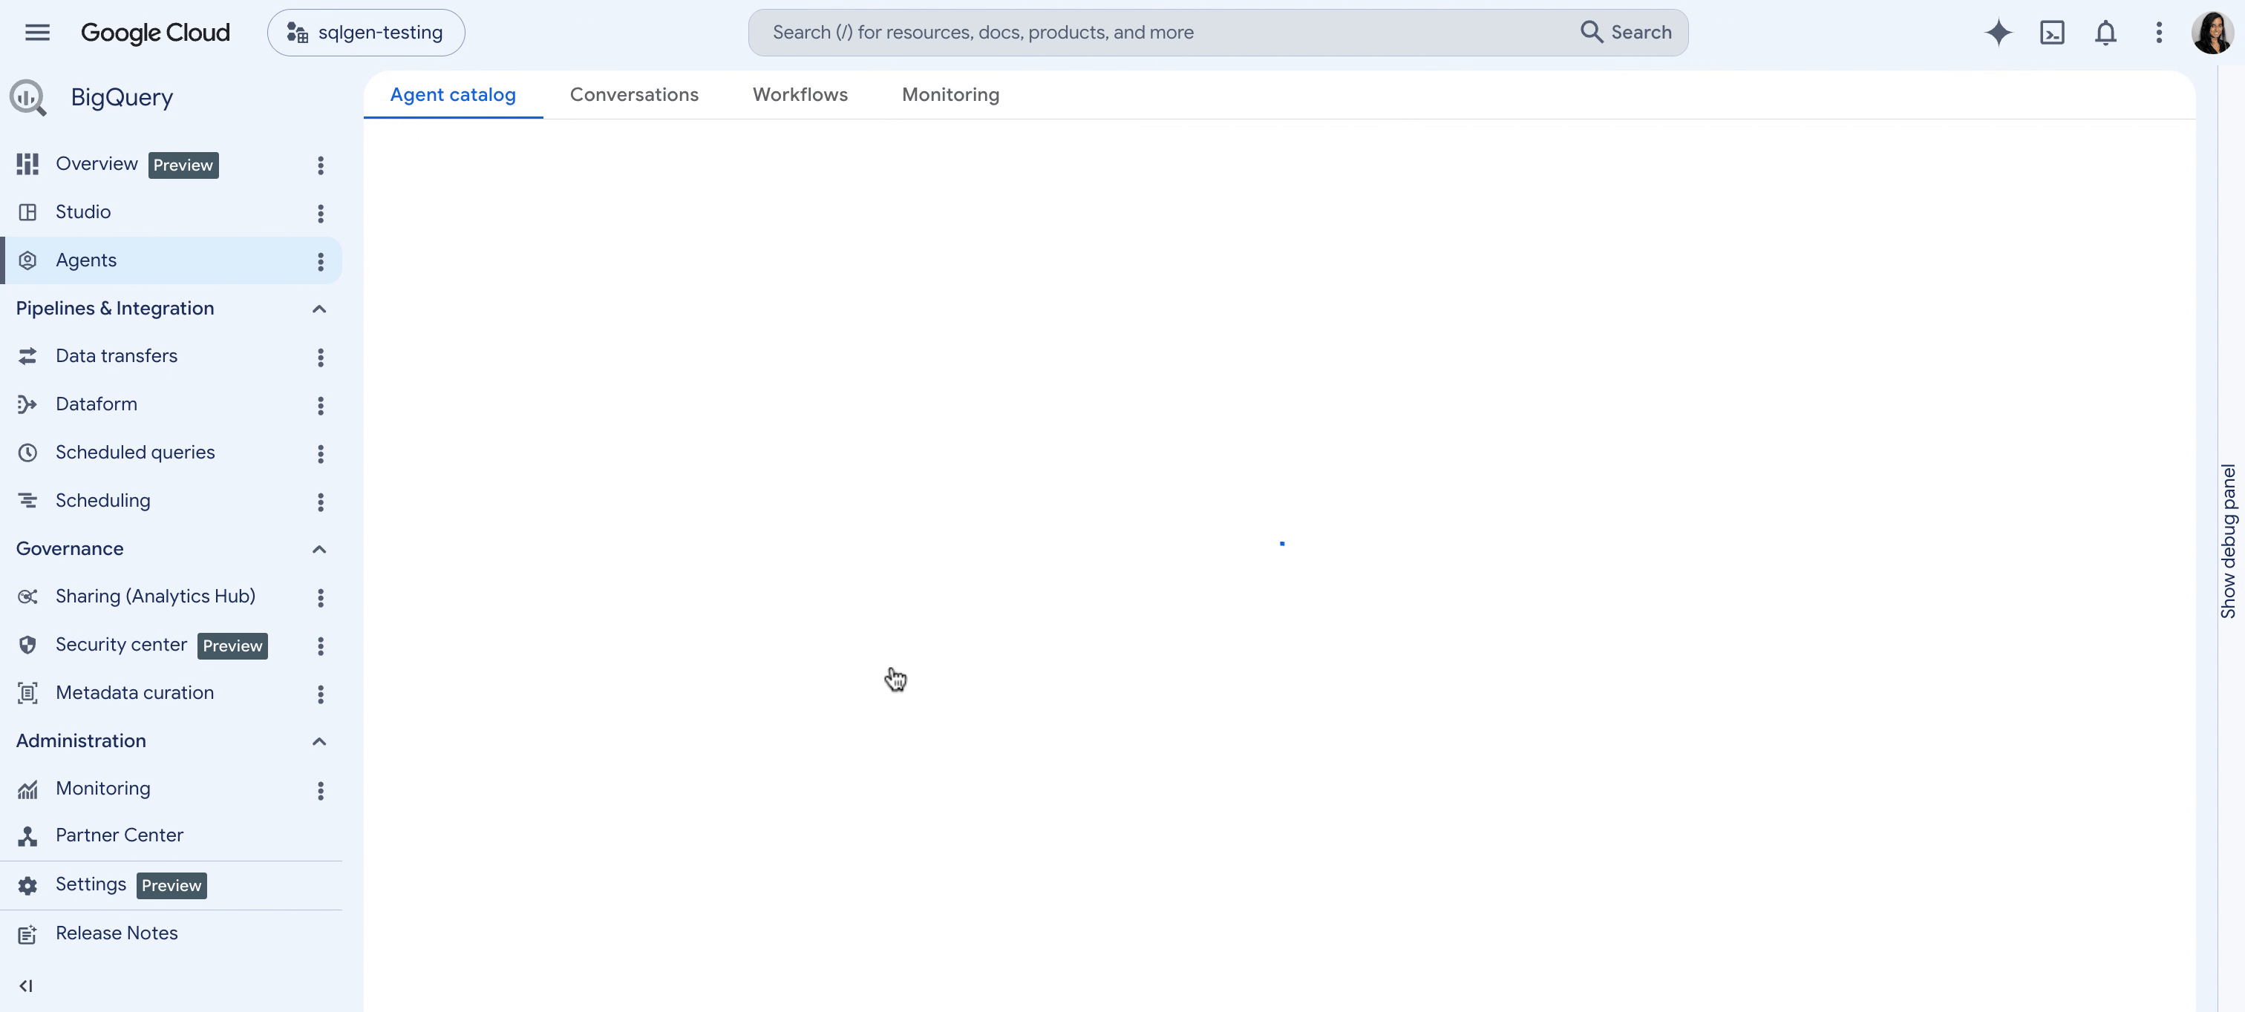Image resolution: width=2245 pixels, height=1012 pixels.
Task: Open the Metadata curation three-dot menu
Action: point(320,693)
